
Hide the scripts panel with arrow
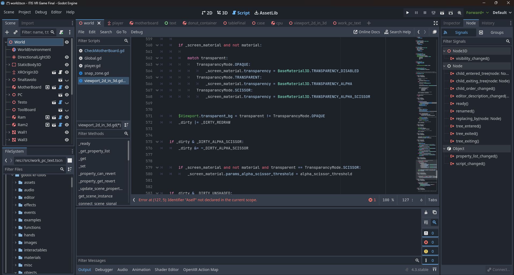click(x=134, y=200)
